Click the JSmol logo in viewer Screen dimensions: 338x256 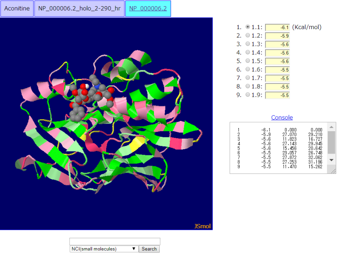202,226
